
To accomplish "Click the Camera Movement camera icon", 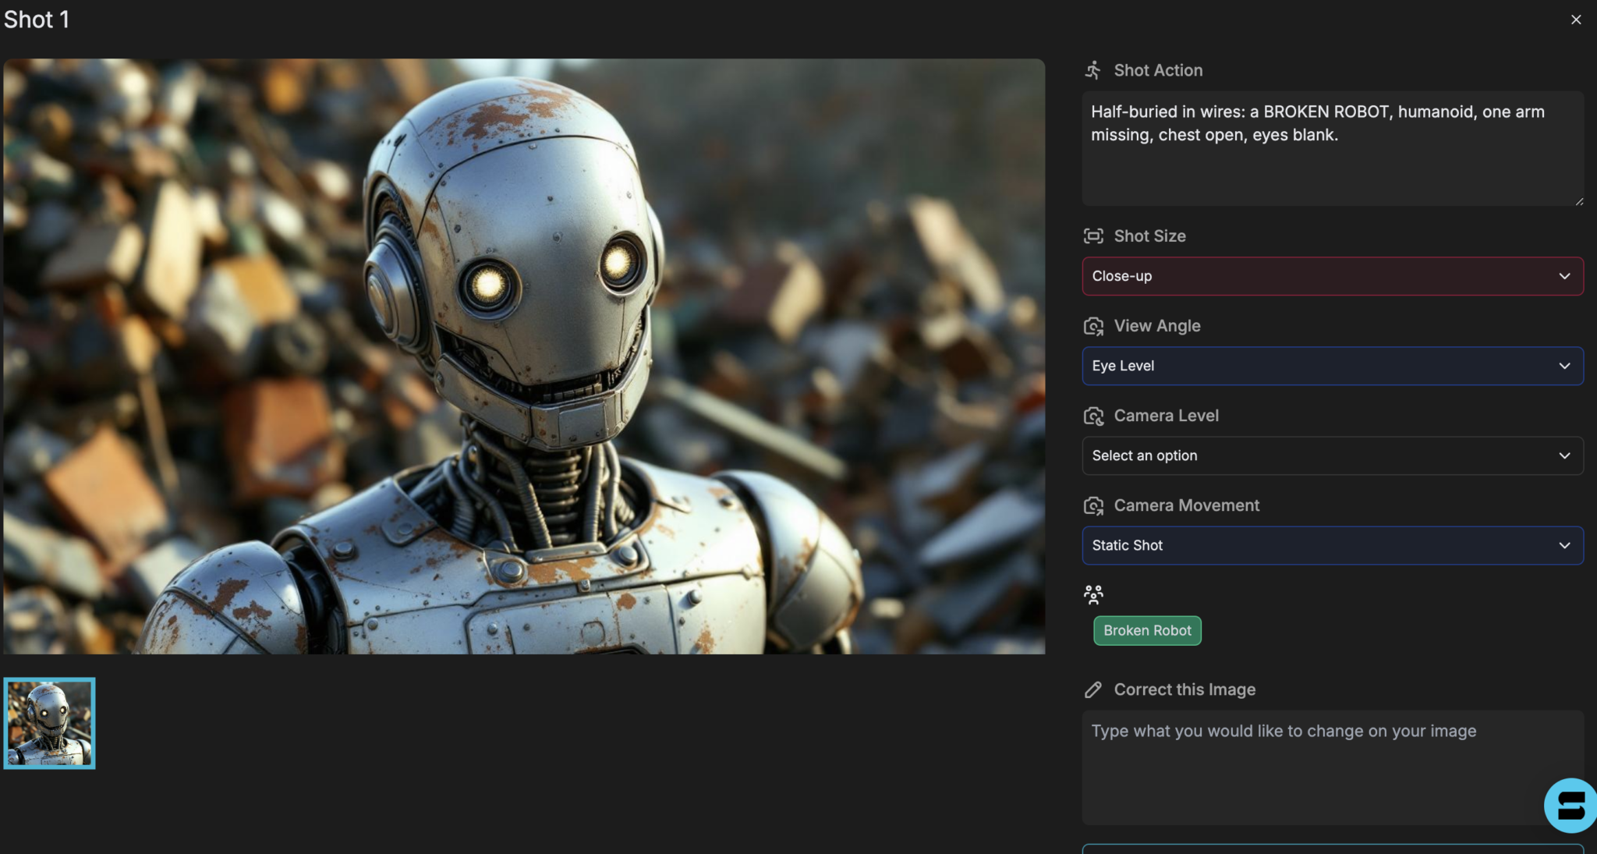I will coord(1092,505).
